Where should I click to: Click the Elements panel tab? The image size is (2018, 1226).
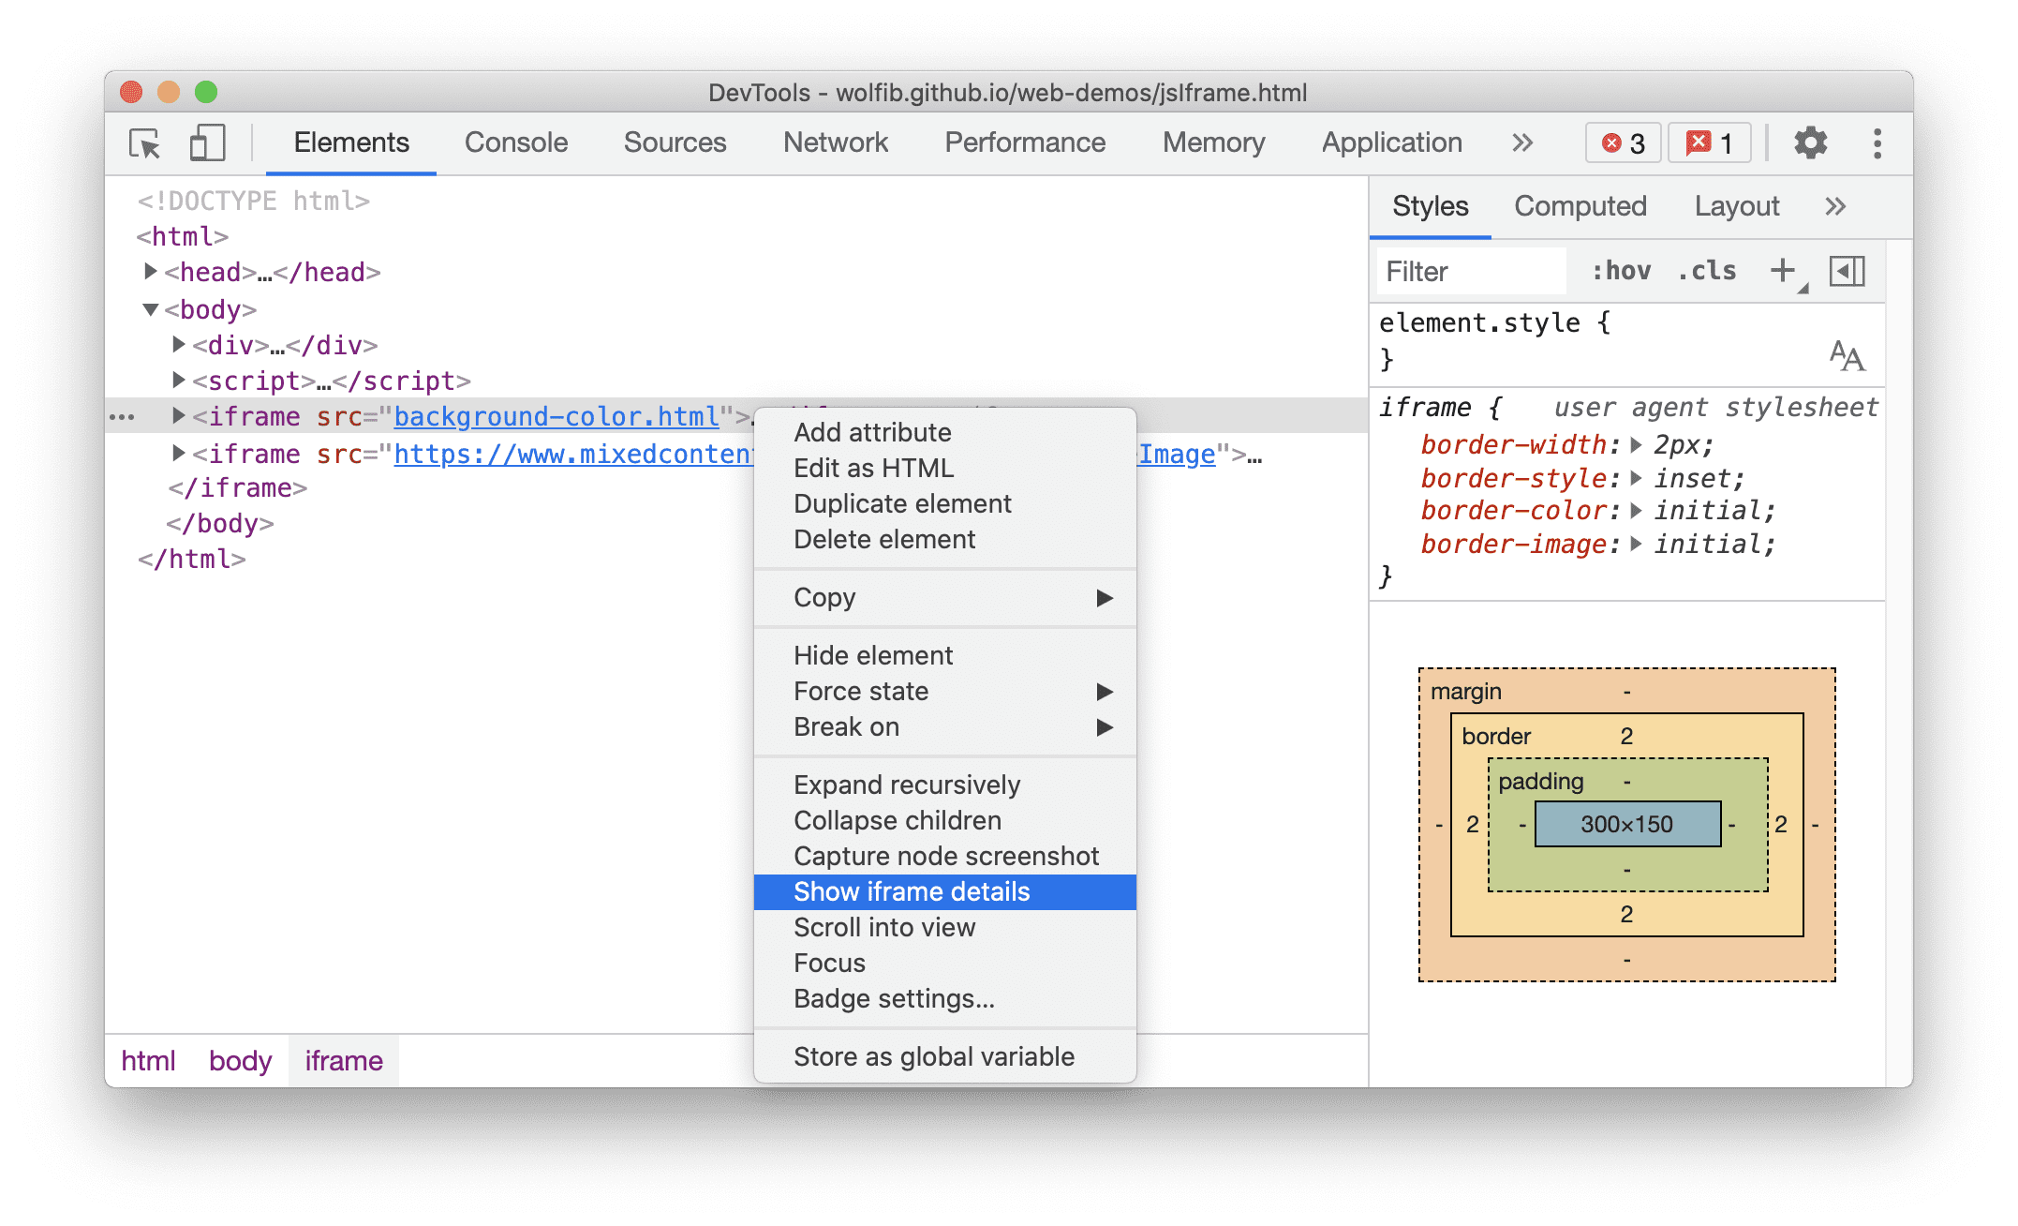point(351,142)
